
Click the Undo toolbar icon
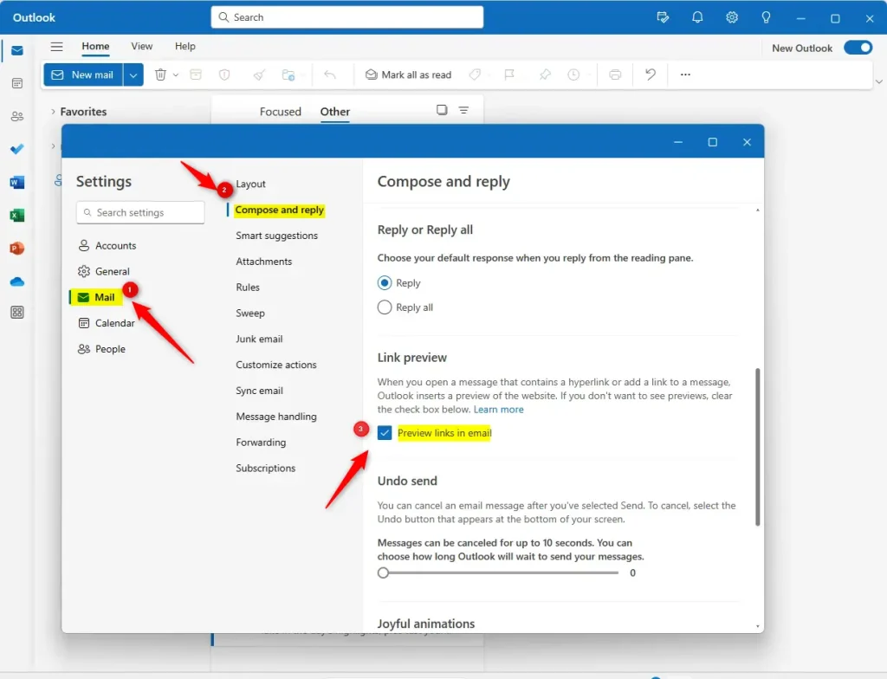(651, 74)
